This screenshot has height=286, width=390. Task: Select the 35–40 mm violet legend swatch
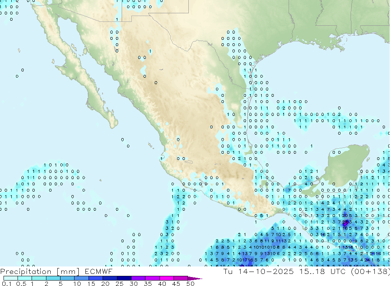[x=152, y=278]
